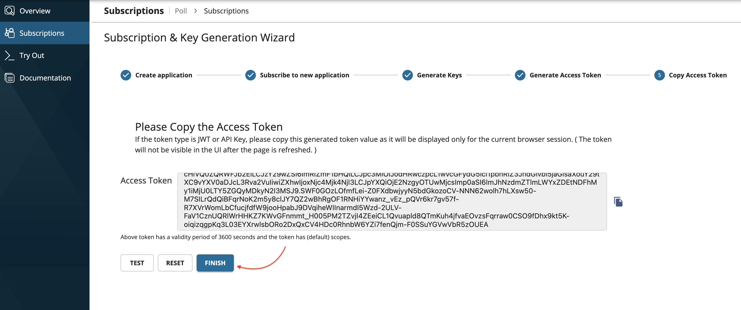The width and height of the screenshot is (741, 310).
Task: Click the Subscriptions breadcrumb link
Action: [x=226, y=11]
